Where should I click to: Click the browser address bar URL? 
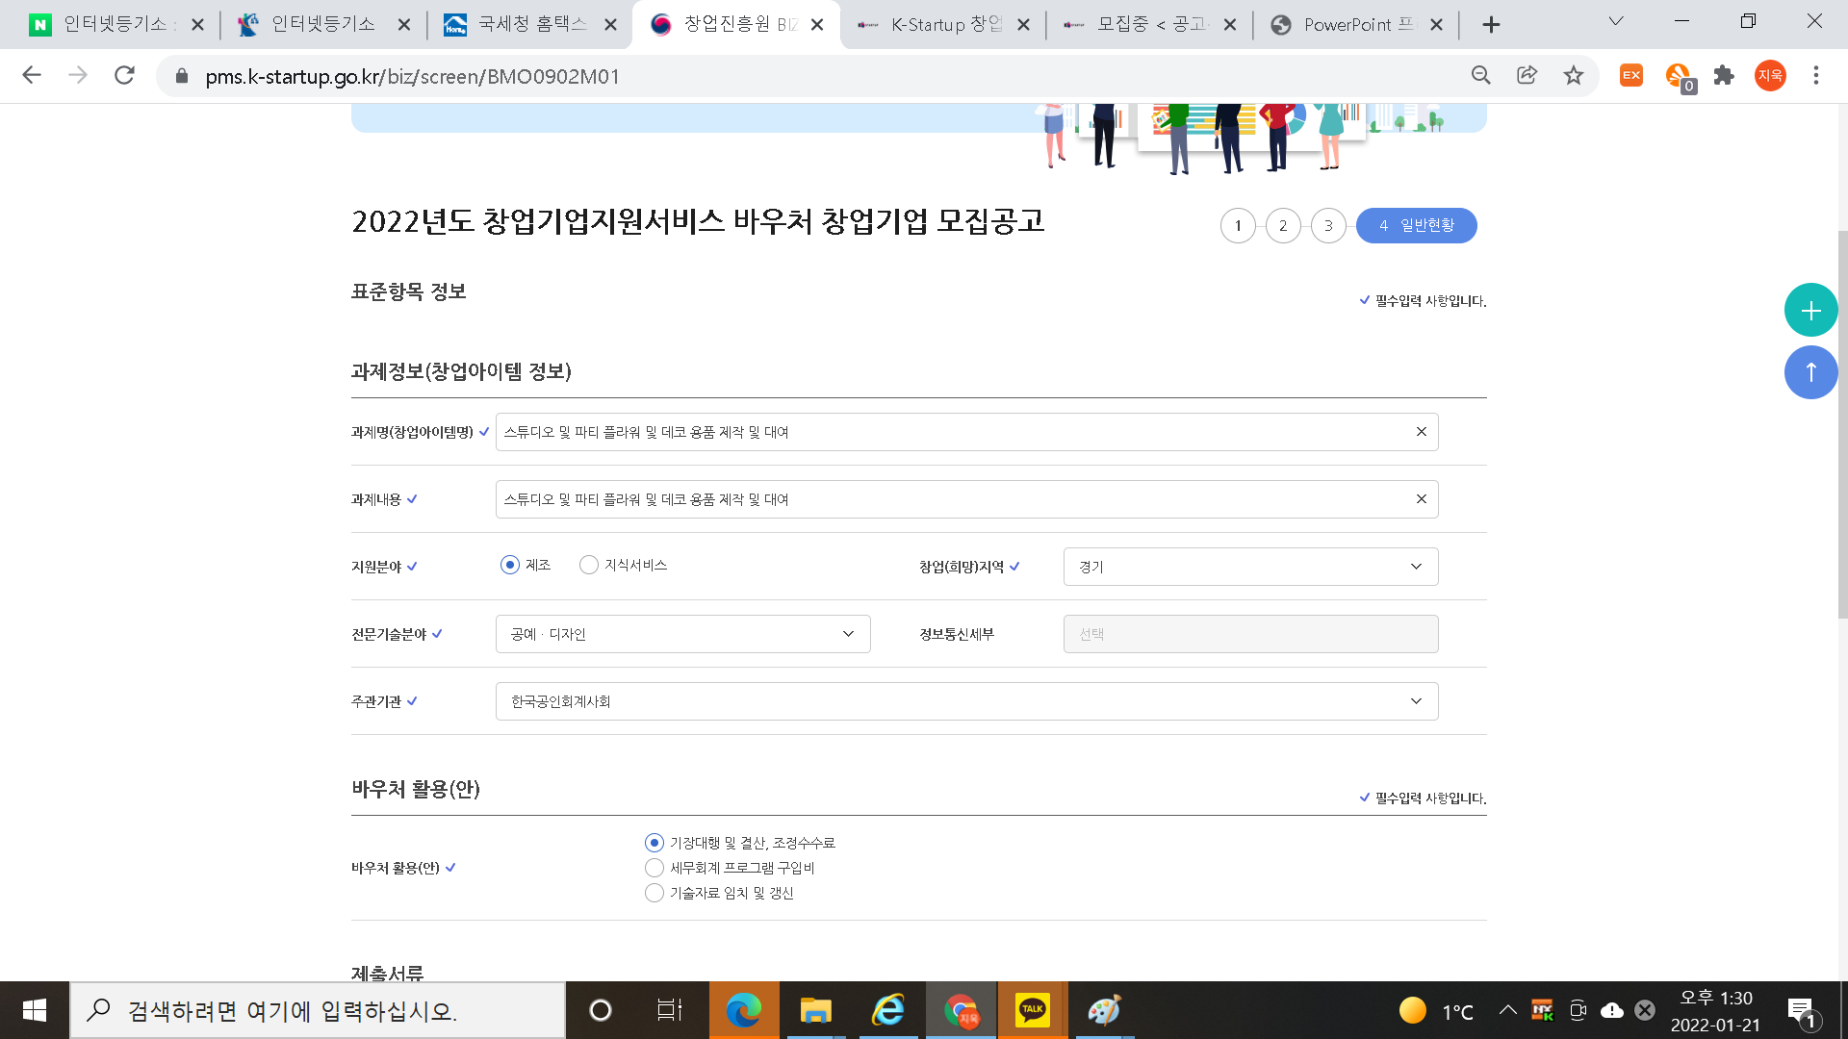pyautogui.click(x=412, y=76)
